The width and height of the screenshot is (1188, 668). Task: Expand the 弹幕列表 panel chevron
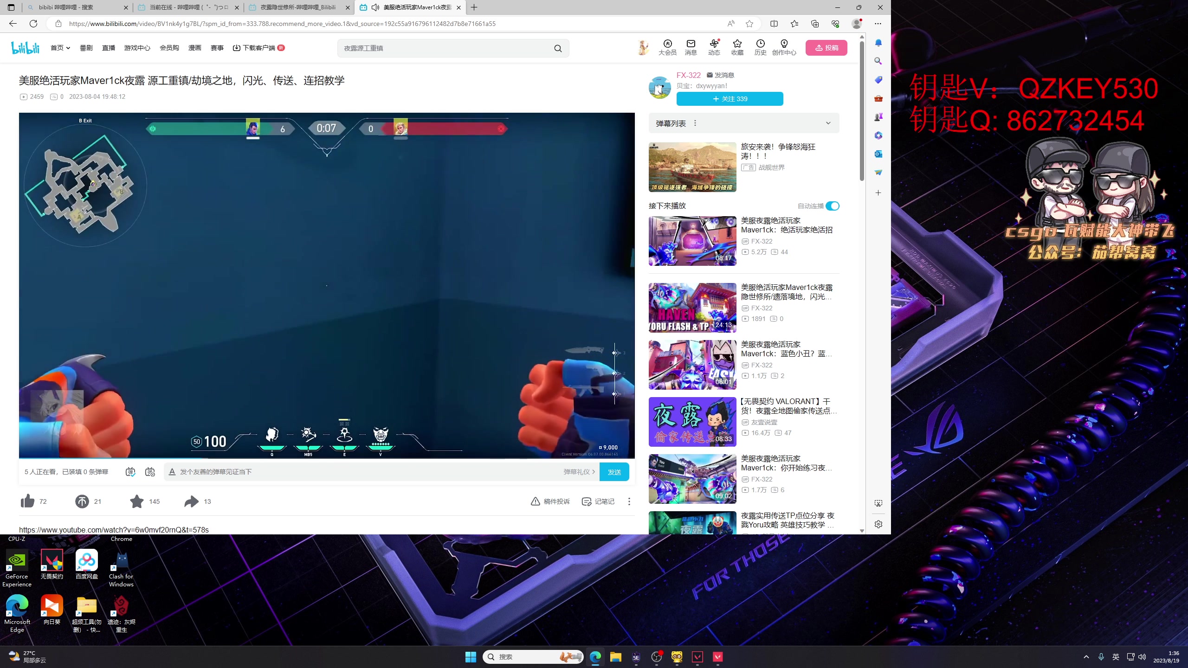(x=828, y=123)
